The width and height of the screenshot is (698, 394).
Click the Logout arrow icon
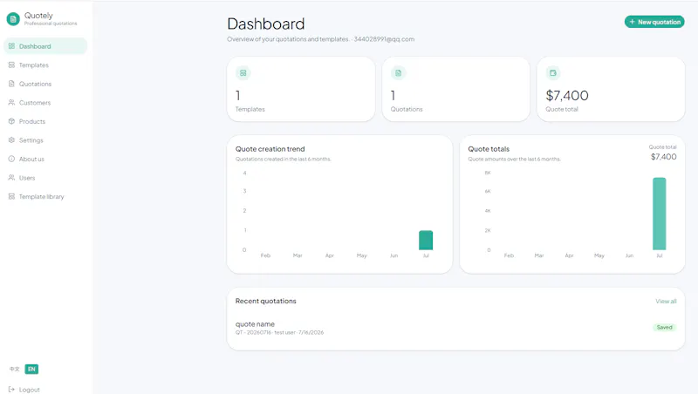tap(11, 389)
